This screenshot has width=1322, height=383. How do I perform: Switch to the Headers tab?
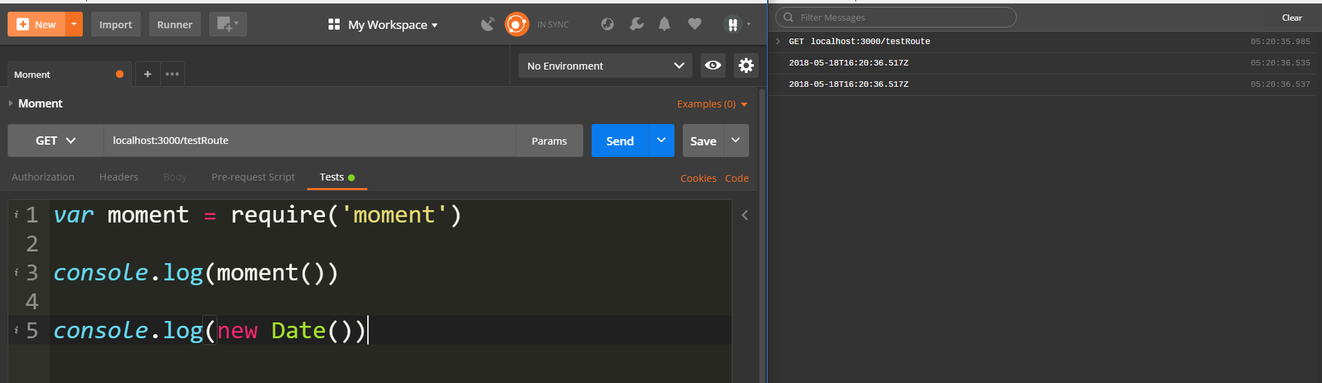click(119, 177)
